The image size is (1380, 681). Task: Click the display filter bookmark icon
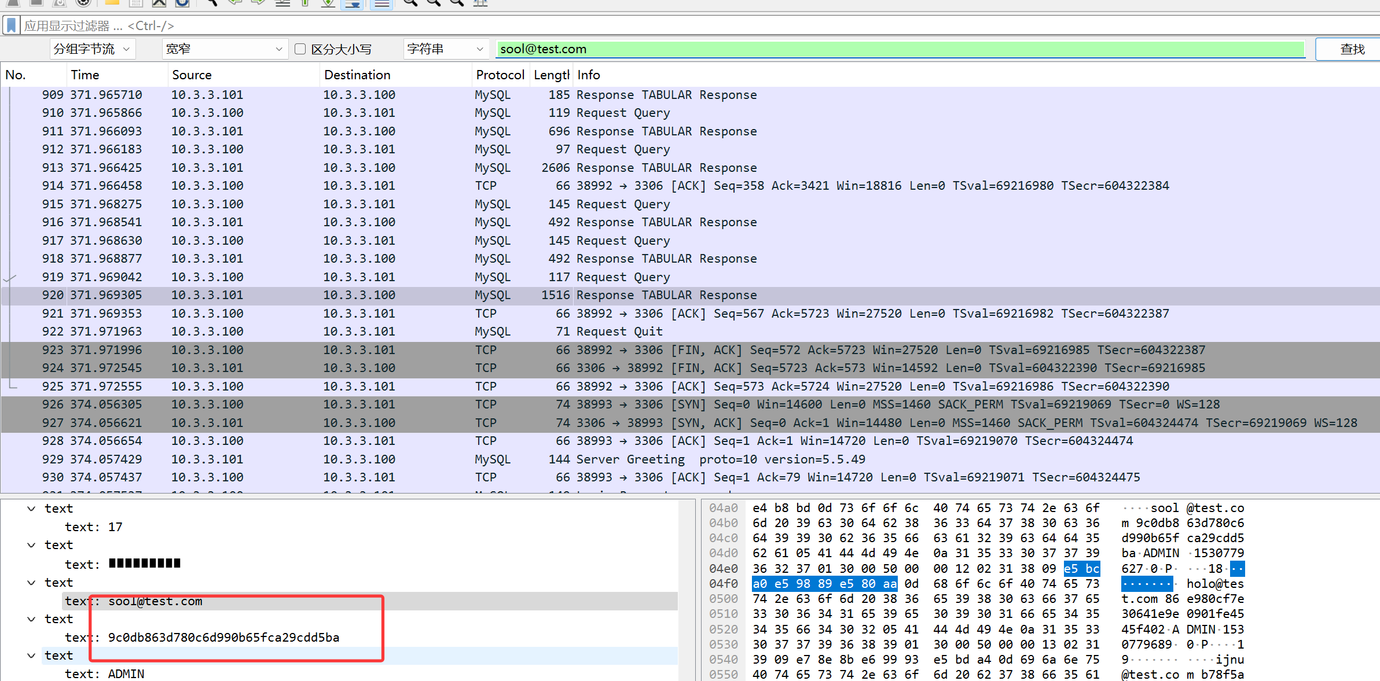(11, 25)
